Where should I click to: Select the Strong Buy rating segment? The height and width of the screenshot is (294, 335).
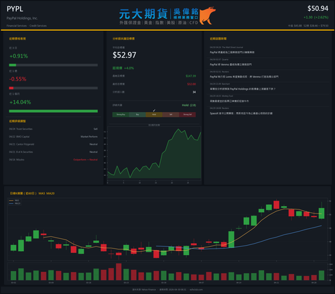coord(121,115)
